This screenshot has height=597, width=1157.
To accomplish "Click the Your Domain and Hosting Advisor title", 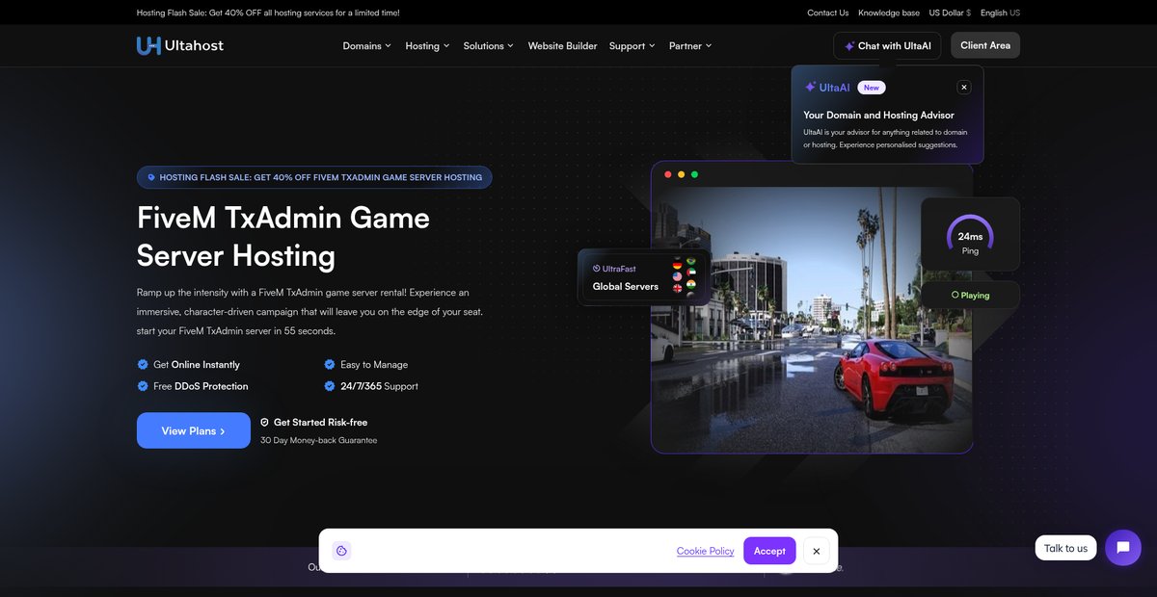I will (879, 115).
